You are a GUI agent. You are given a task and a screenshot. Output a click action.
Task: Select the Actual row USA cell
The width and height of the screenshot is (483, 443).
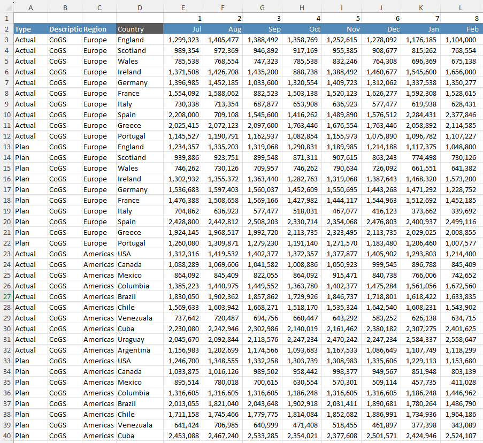tap(140, 254)
